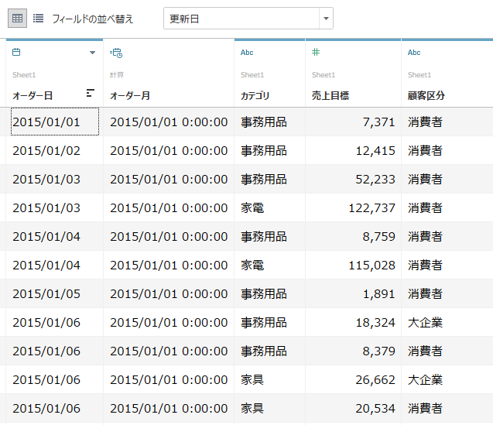Select the 売上目標 cell 7,371
Image resolution: width=493 pixels, height=425 pixels.
pos(353,122)
